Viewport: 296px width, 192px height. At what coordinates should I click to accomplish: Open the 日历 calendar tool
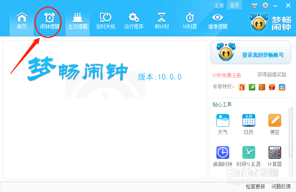(249, 124)
